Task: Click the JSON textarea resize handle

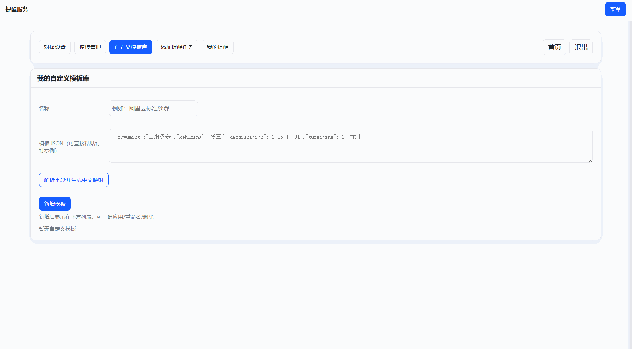Action: (x=590, y=161)
